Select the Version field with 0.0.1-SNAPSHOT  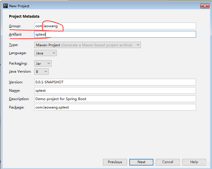pyautogui.click(x=115, y=82)
